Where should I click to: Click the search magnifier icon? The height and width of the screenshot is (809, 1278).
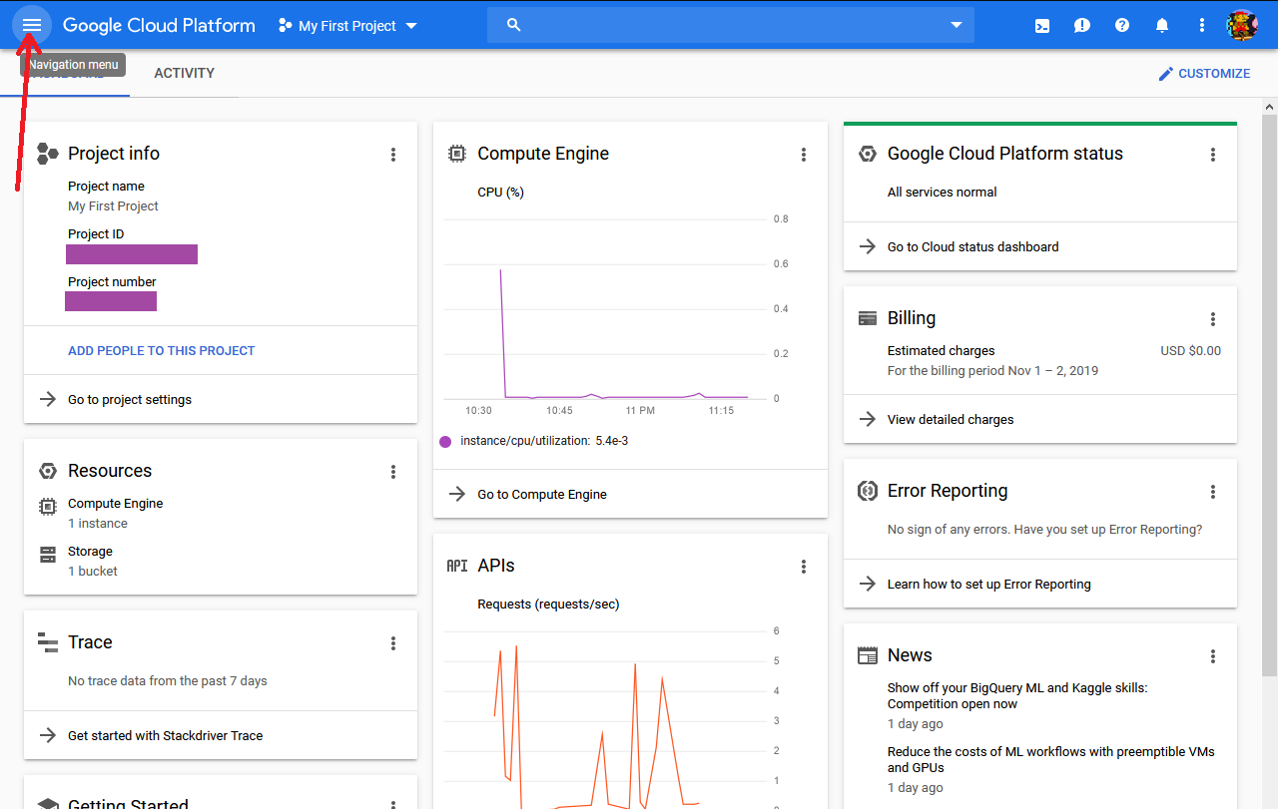(514, 25)
